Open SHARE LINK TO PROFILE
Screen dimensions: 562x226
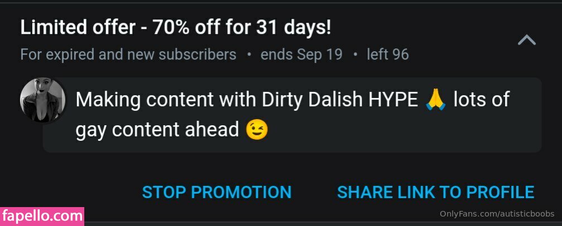tap(435, 192)
